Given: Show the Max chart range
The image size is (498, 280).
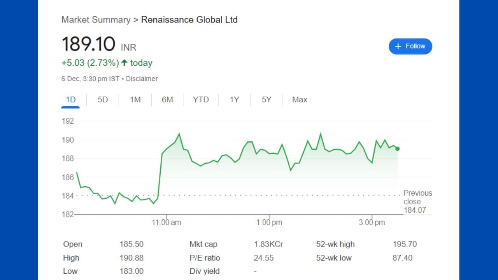Looking at the screenshot, I should tap(300, 100).
